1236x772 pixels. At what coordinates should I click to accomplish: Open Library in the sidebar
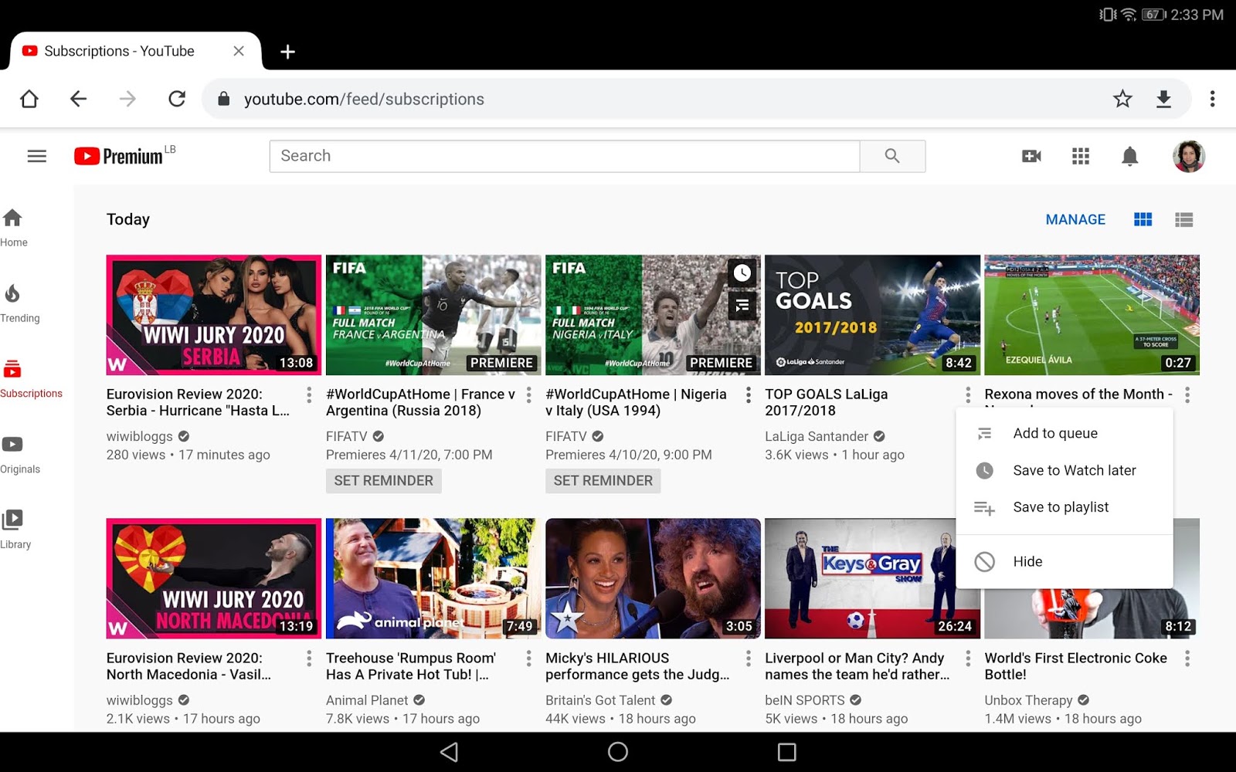(x=15, y=530)
